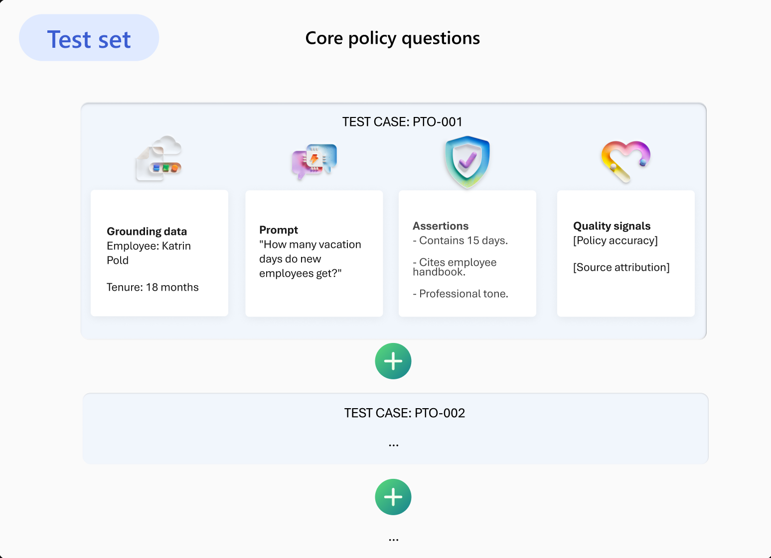
Task: Select the [Source attribution] signal
Action: [x=621, y=267]
